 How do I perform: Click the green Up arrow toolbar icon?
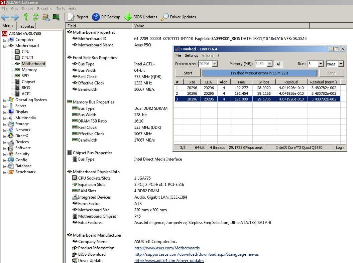pos(26,17)
